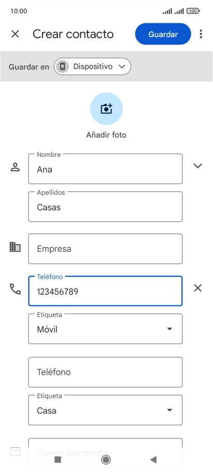Image resolution: width=213 pixels, height=473 pixels.
Task: Tap the Añadir foto label
Action: (106, 135)
